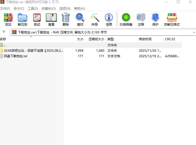Click the SFX (自解压格式) icon

point(172,20)
